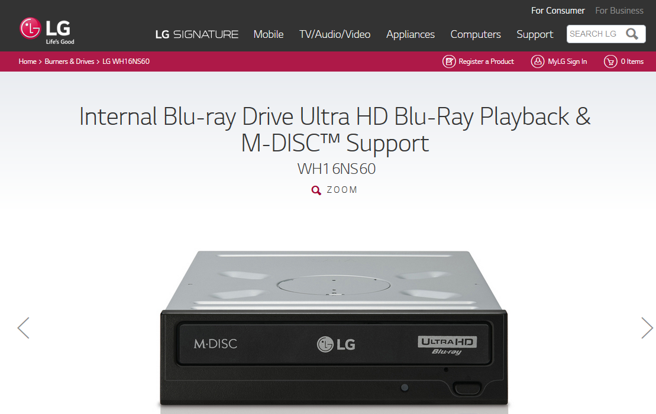
Task: Switch to For Business tab
Action: (x=619, y=11)
